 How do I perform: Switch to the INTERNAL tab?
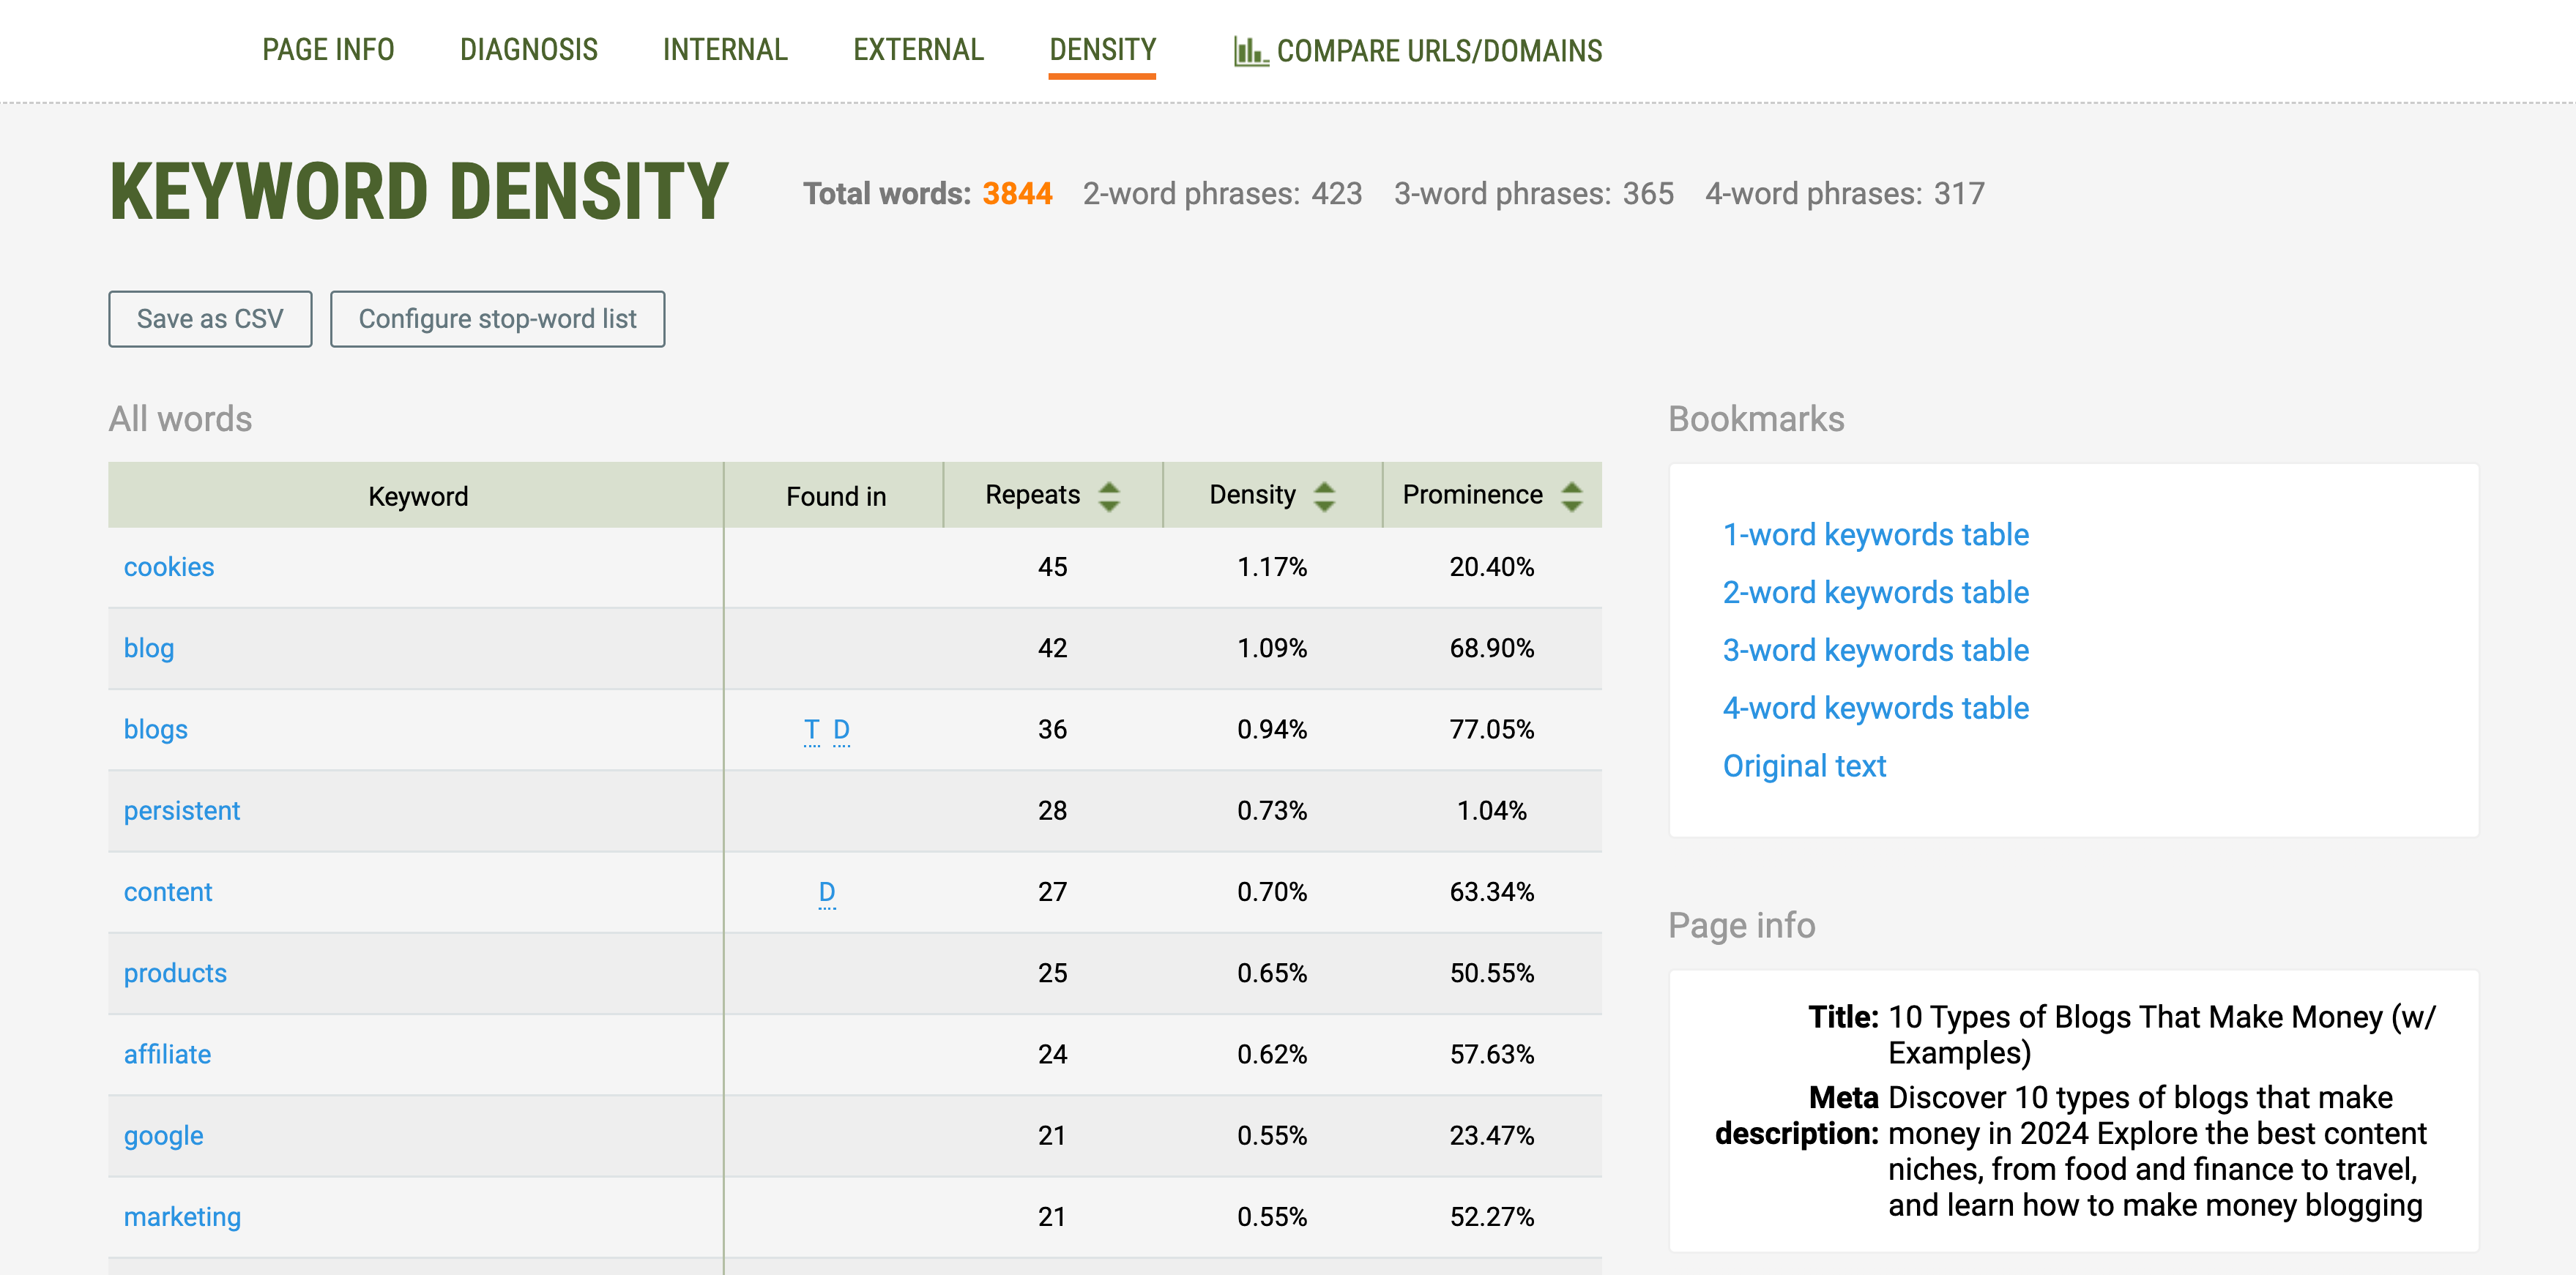click(724, 49)
